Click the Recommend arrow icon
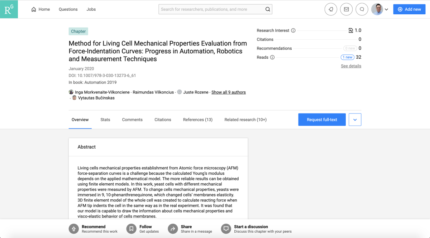Viewport: 430px width, 238px height. (x=73, y=229)
